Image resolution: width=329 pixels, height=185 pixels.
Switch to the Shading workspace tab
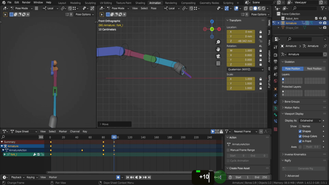point(140,3)
